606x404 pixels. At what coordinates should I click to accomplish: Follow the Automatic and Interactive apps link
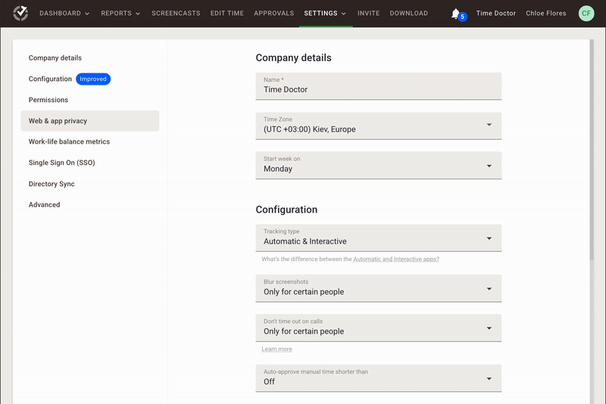[x=395, y=259]
